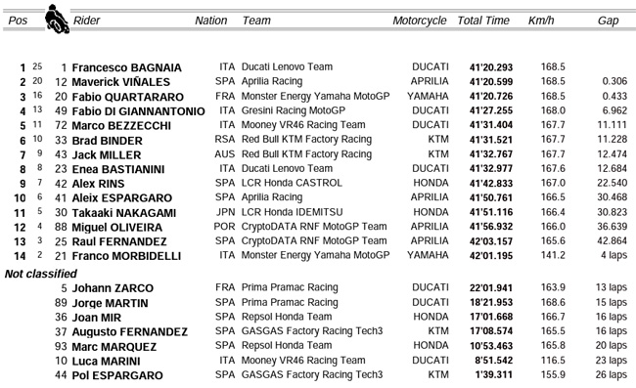This screenshot has width=636, height=388.
Task: Click the Km/h column header
Action: tap(541, 21)
